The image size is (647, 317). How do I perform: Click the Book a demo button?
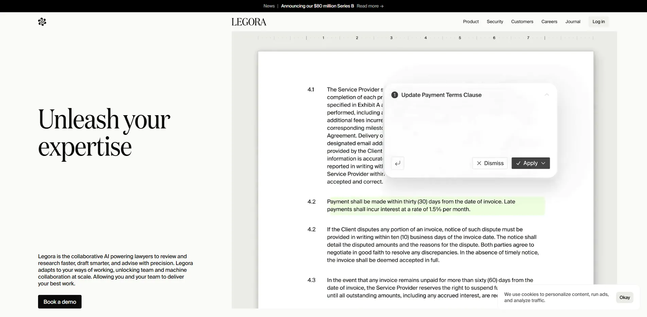(59, 301)
